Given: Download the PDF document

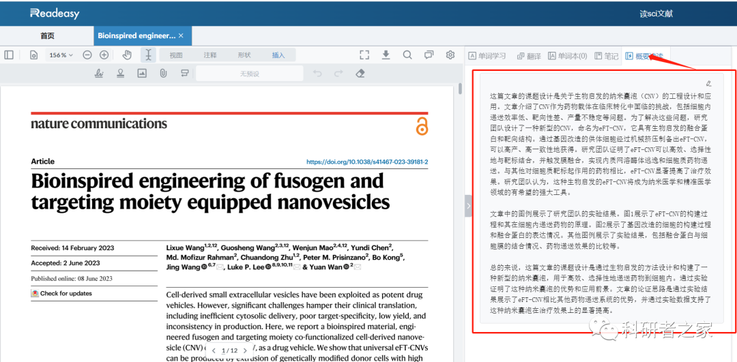Looking at the screenshot, I should click(386, 55).
